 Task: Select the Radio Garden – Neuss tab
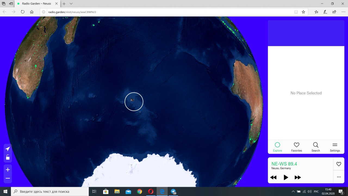(x=37, y=4)
